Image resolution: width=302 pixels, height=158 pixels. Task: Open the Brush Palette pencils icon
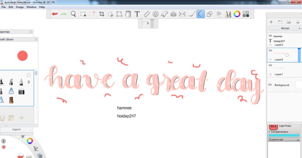click(x=228, y=14)
